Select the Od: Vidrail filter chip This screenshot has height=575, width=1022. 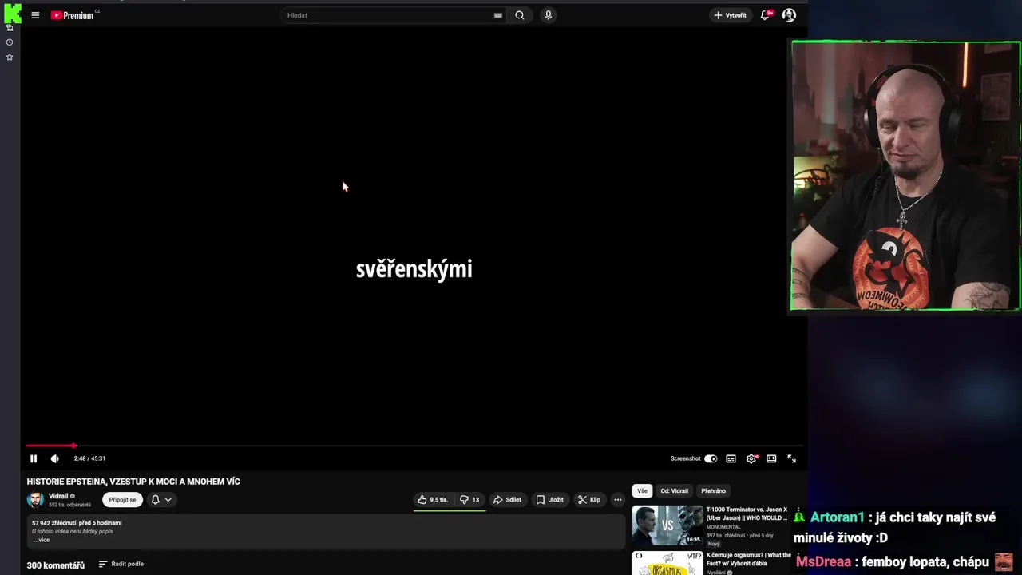[674, 491]
